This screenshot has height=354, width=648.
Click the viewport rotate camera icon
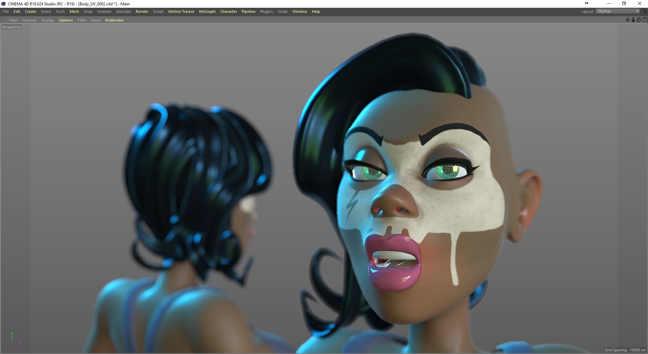(x=639, y=20)
